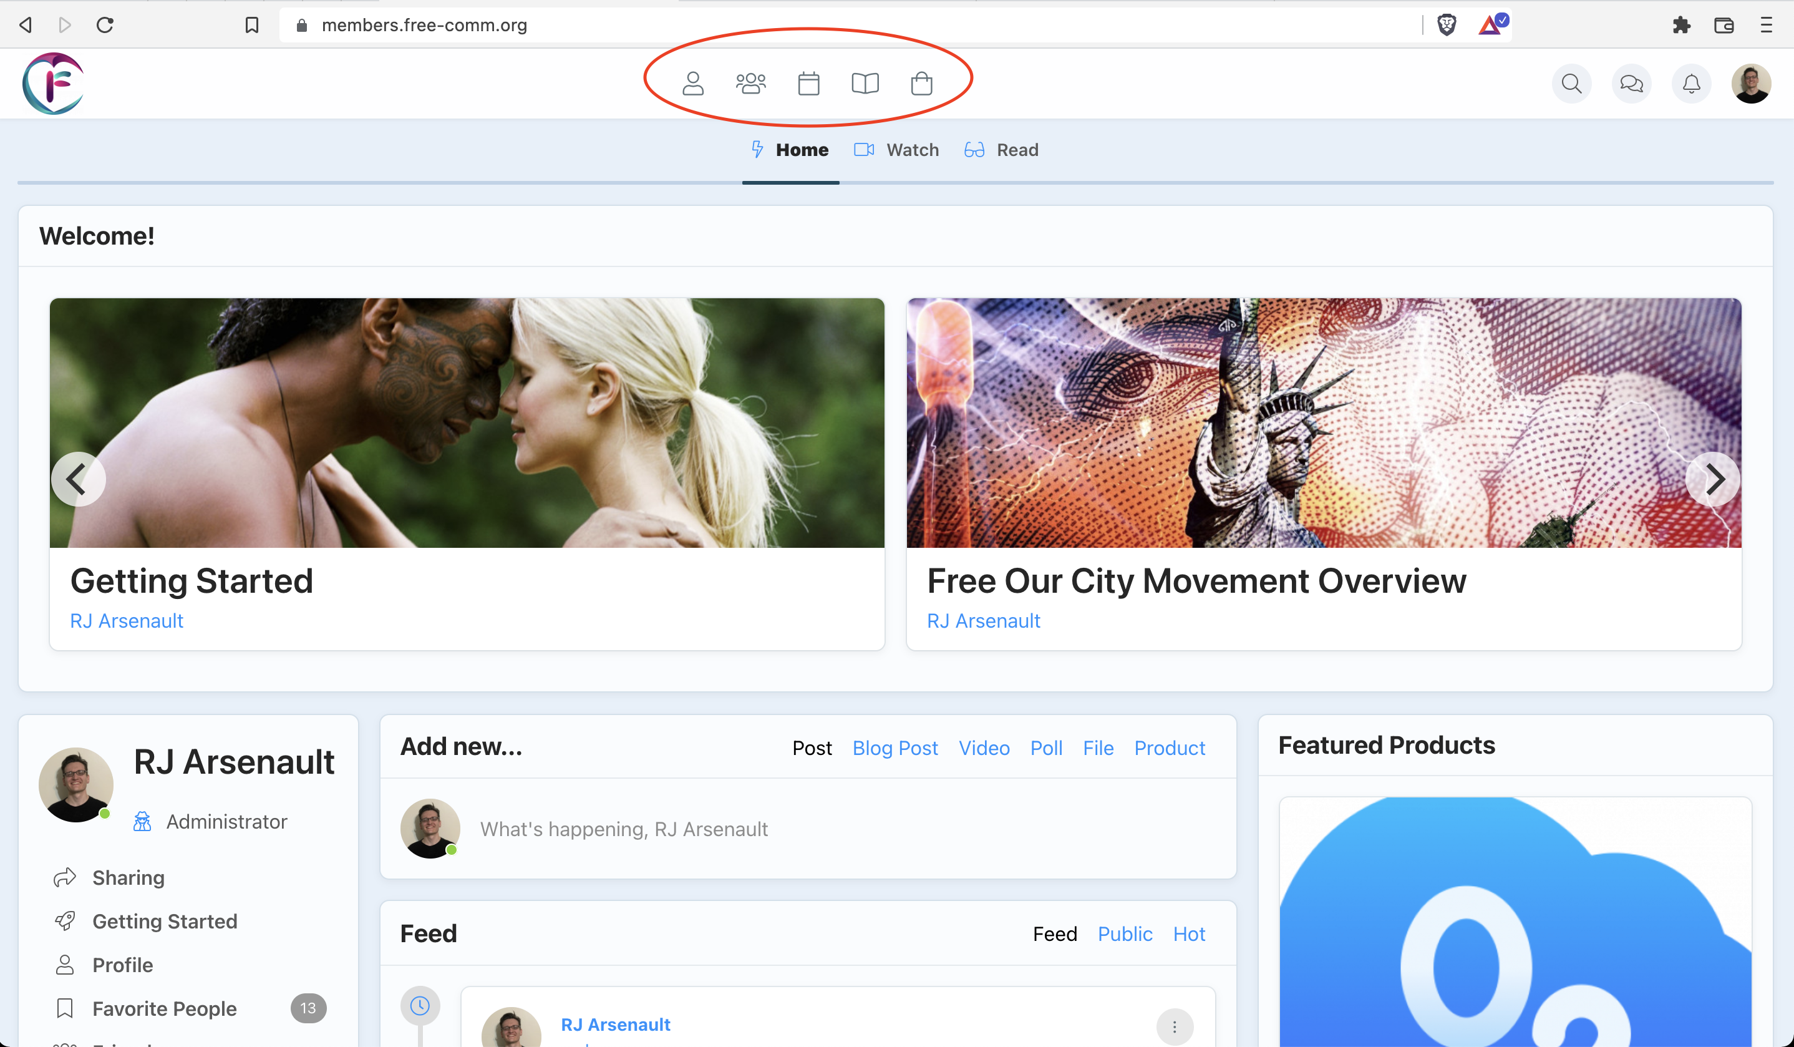Image resolution: width=1794 pixels, height=1047 pixels.
Task: Open the notifications bell icon
Action: [1691, 84]
